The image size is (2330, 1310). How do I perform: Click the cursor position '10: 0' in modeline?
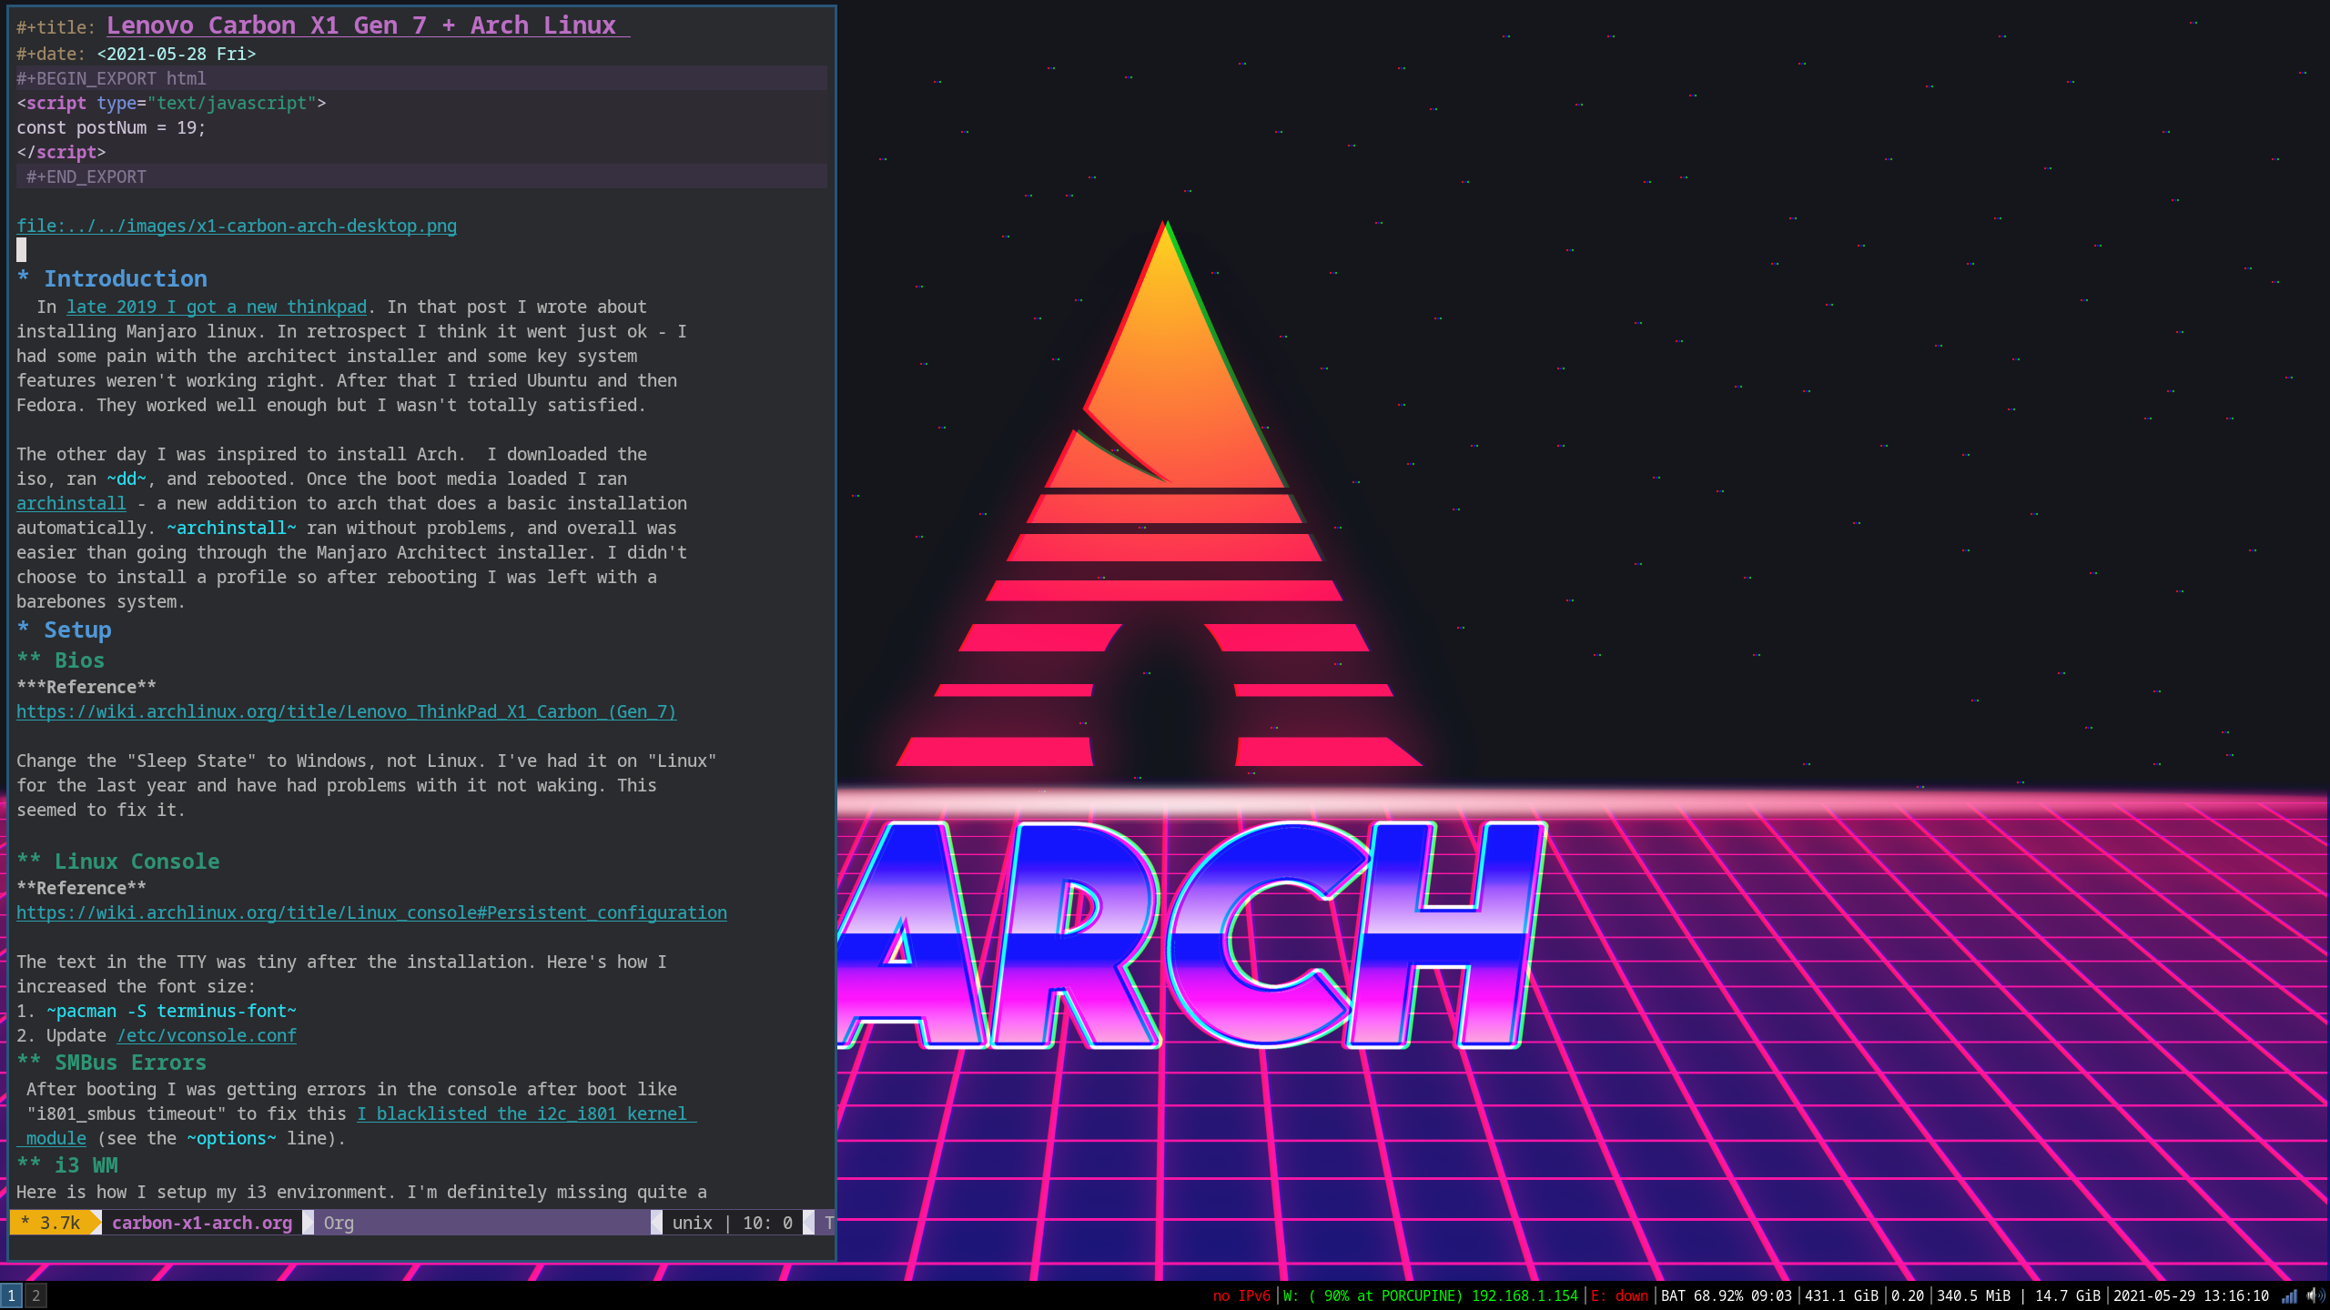coord(767,1223)
